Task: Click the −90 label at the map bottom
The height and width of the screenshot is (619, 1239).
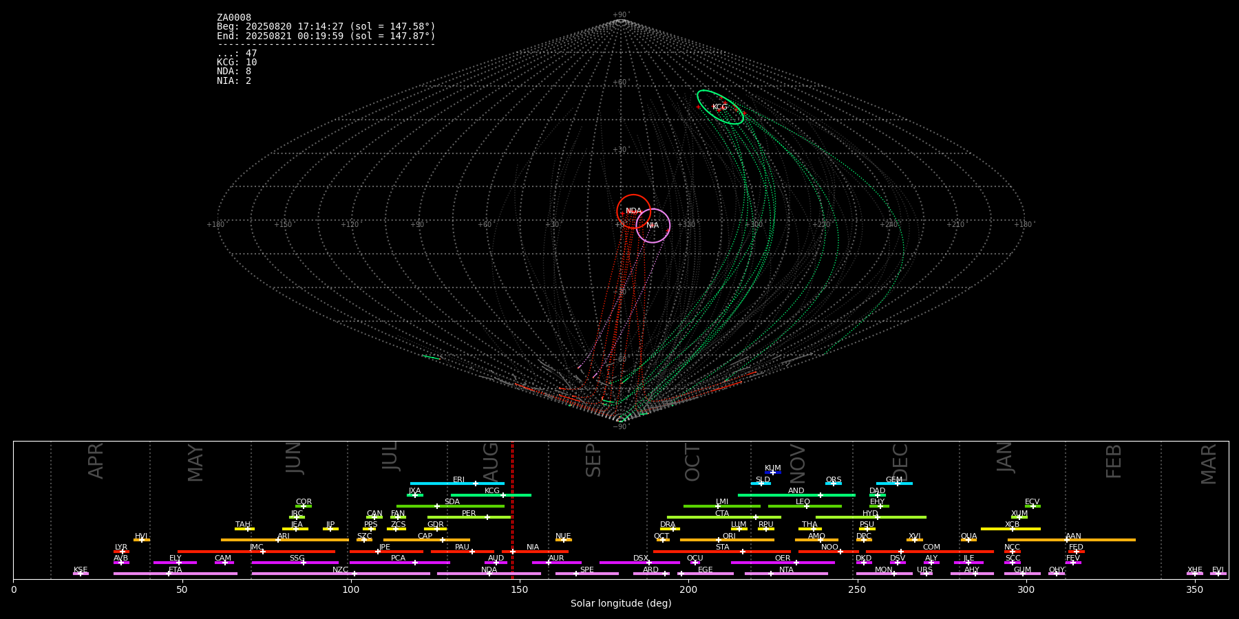Action: tap(620, 427)
